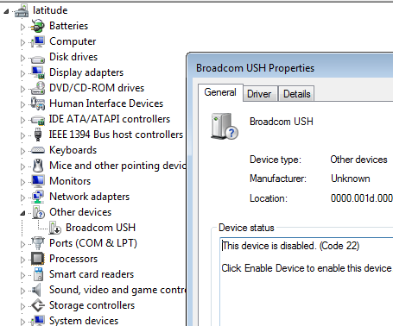Click the Ports (COM & LPT) icon

click(x=38, y=243)
